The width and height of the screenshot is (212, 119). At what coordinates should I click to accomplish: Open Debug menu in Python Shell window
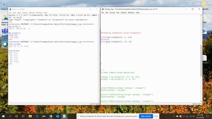pos(25,13)
